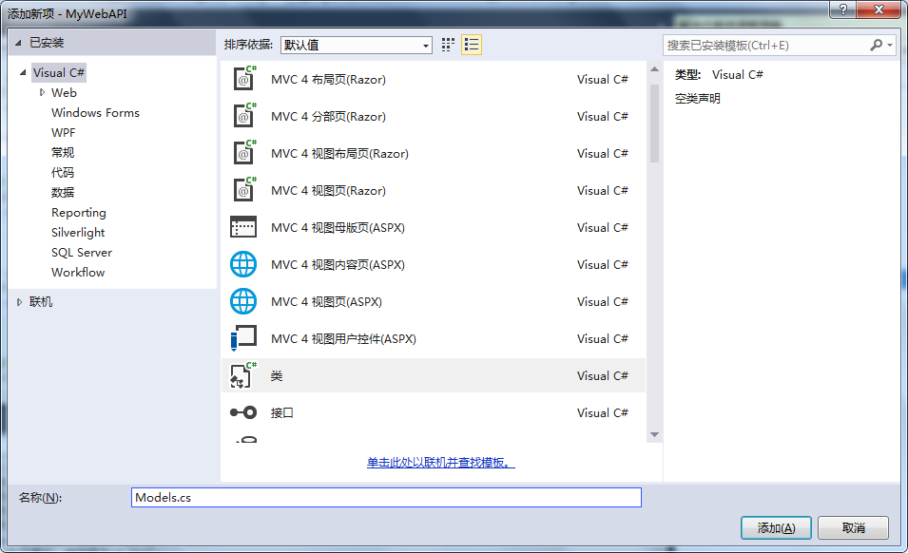Select the 联机 online node
Image resolution: width=908 pixels, height=553 pixels.
point(41,302)
